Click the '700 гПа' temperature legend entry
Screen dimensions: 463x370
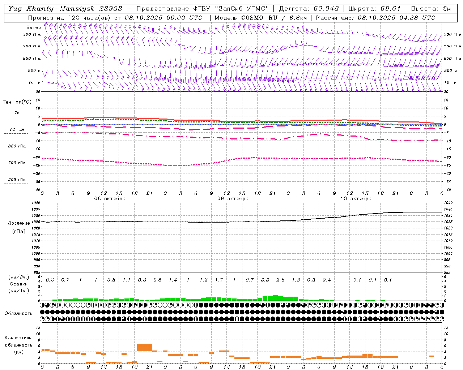point(17,163)
